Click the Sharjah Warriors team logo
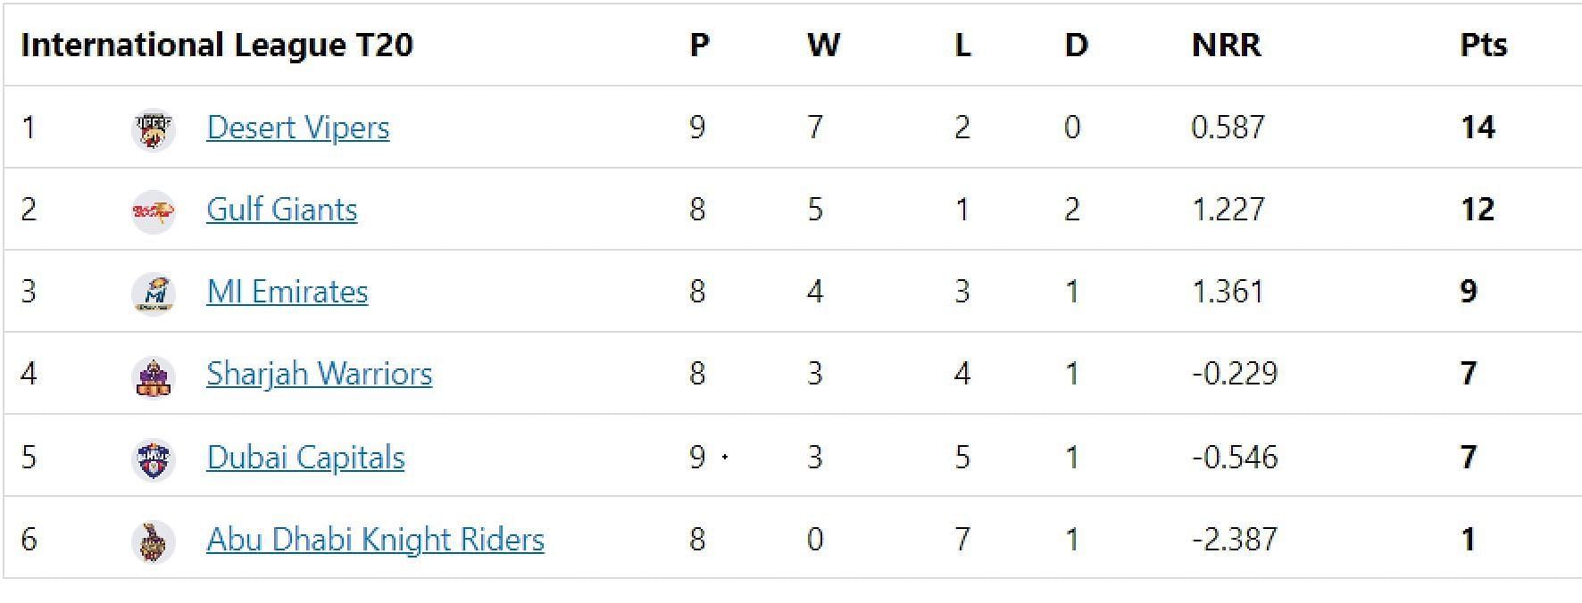 tap(153, 376)
